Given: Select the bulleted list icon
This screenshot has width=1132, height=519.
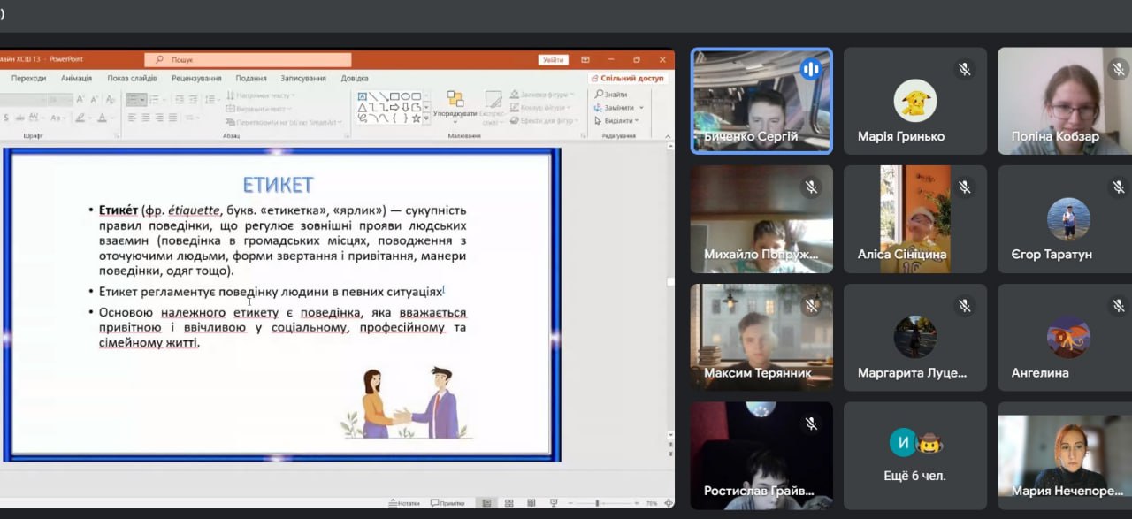Looking at the screenshot, I should click(133, 100).
